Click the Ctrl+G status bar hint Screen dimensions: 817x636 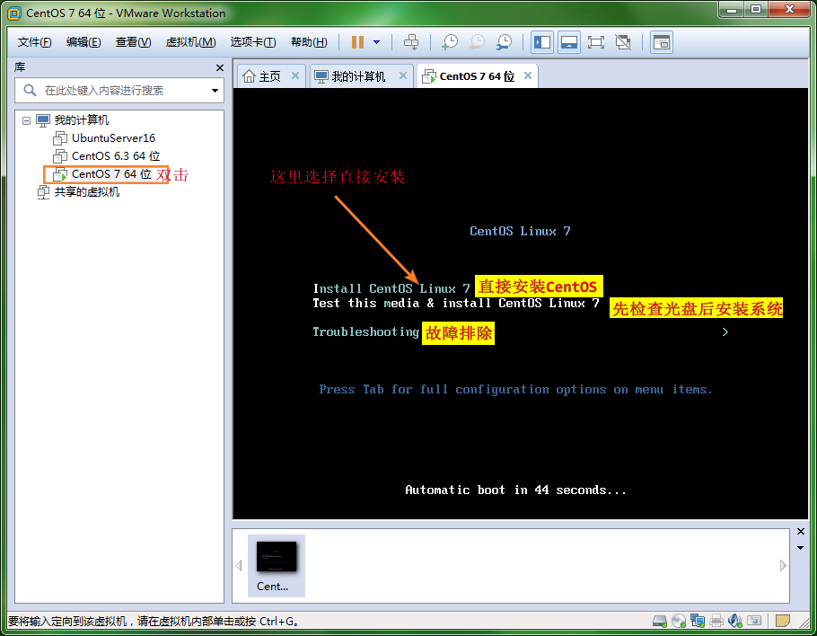pos(154,622)
